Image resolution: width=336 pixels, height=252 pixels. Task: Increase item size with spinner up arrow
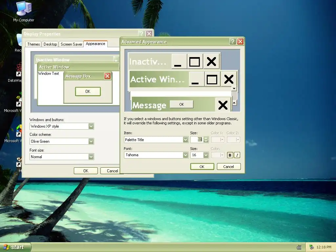tap(206, 138)
